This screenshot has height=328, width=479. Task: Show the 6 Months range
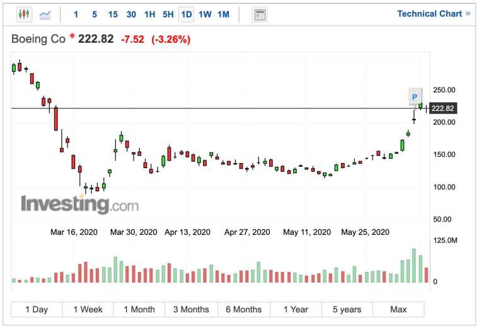[244, 309]
